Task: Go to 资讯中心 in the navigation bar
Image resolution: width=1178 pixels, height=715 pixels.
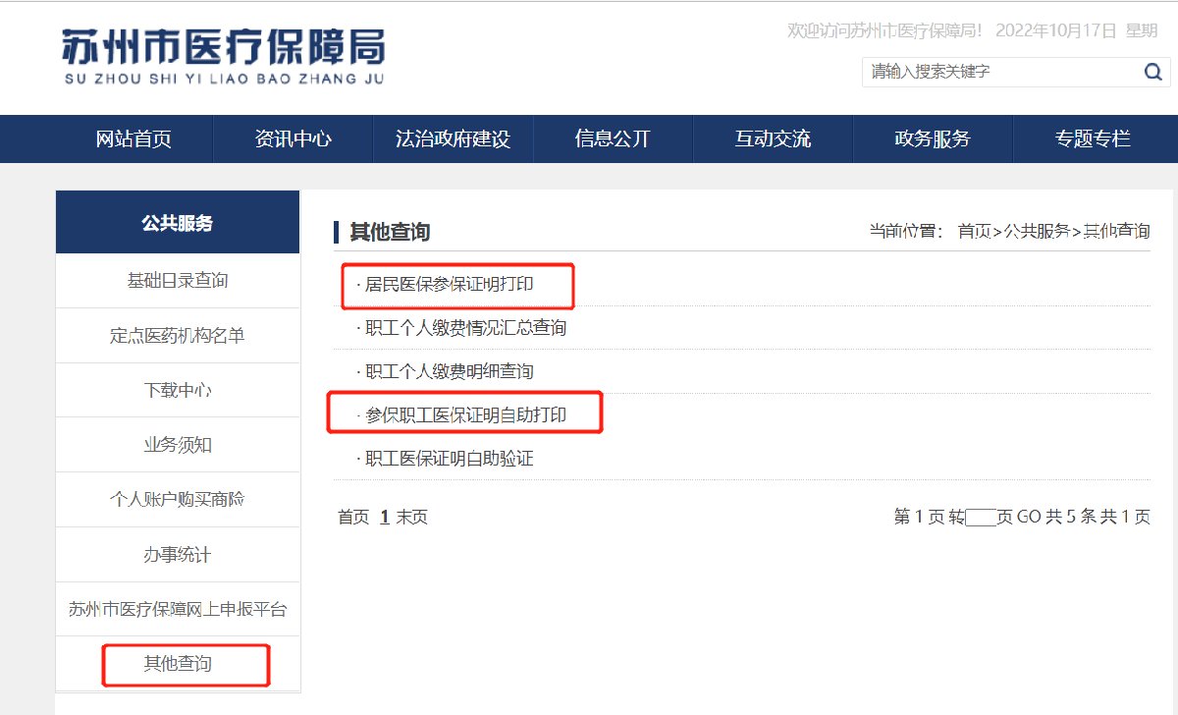Action: (293, 138)
